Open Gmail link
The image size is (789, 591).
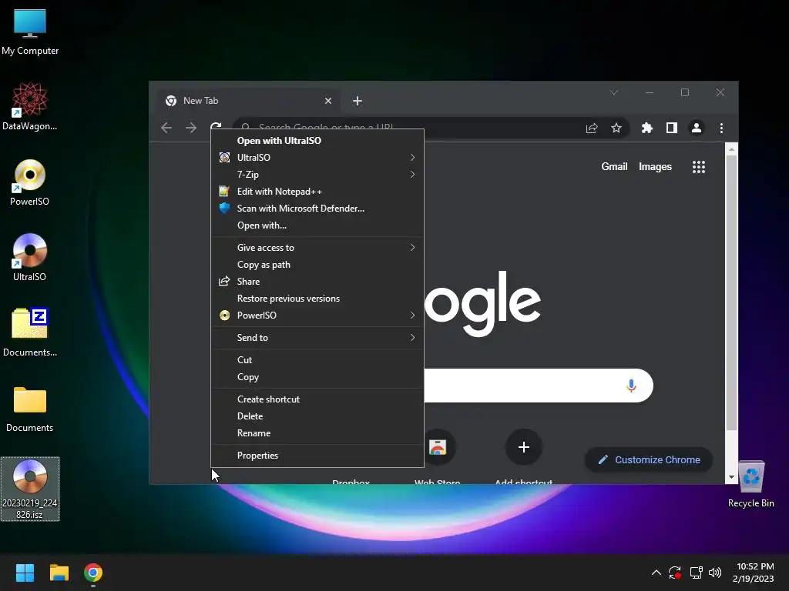[614, 166]
